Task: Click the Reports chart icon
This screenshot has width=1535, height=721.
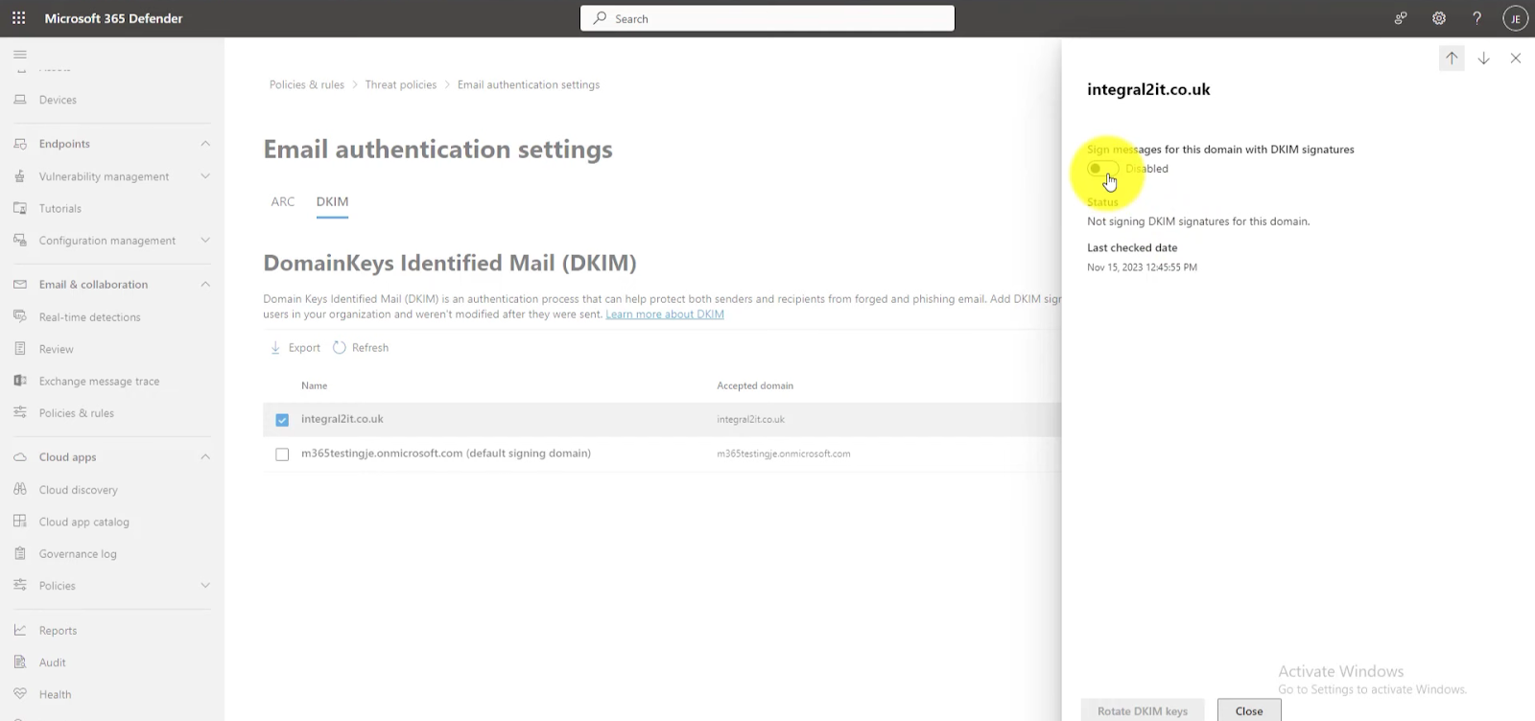Action: point(20,630)
